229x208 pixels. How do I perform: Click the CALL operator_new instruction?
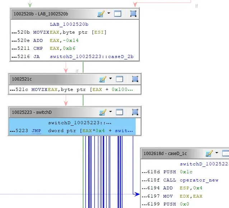point(180,180)
